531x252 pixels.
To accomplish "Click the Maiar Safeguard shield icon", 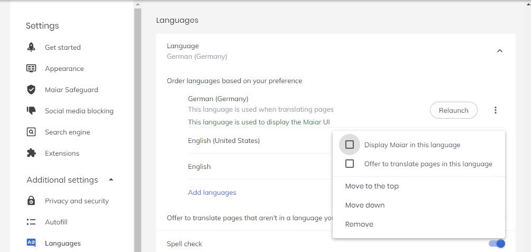I will click(31, 89).
